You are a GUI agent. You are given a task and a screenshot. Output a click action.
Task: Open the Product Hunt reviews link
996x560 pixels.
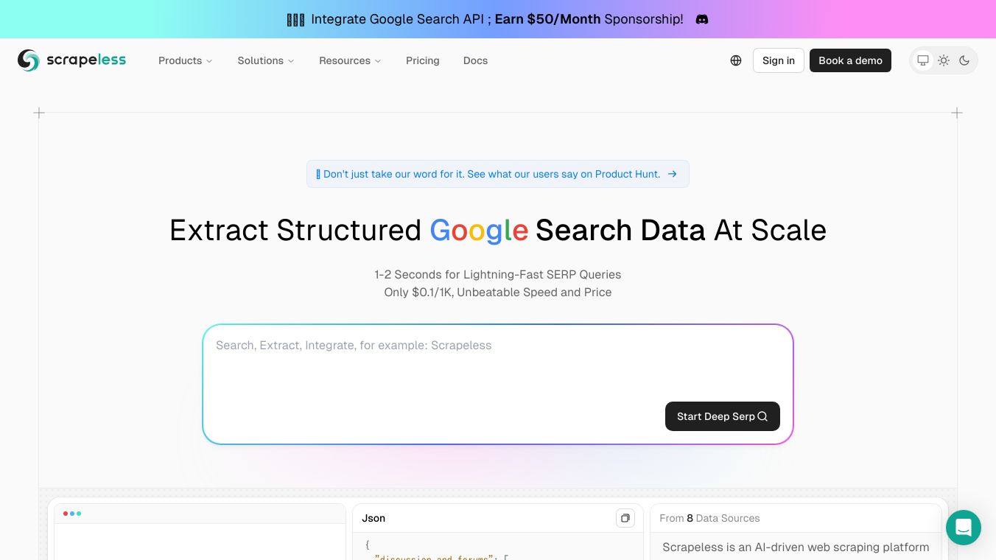tap(491, 174)
